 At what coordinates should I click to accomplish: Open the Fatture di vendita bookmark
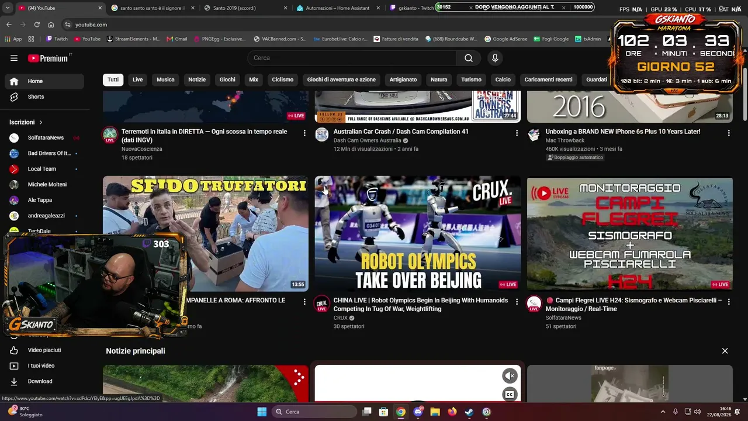click(396, 39)
